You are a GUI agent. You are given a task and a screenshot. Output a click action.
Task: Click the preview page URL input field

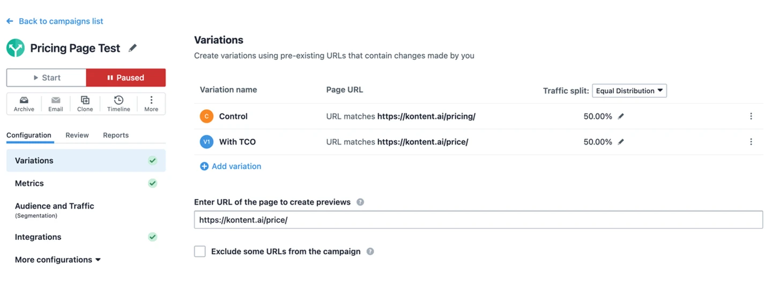[x=478, y=220]
